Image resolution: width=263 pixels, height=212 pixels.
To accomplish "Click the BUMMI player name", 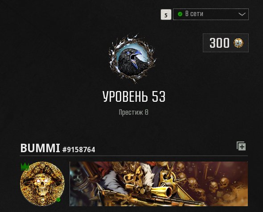I will click(40, 148).
